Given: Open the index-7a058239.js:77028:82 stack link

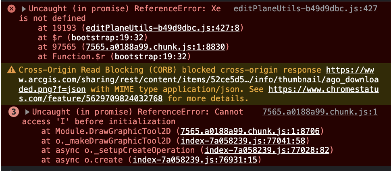Looking at the screenshot, I should point(266,150).
